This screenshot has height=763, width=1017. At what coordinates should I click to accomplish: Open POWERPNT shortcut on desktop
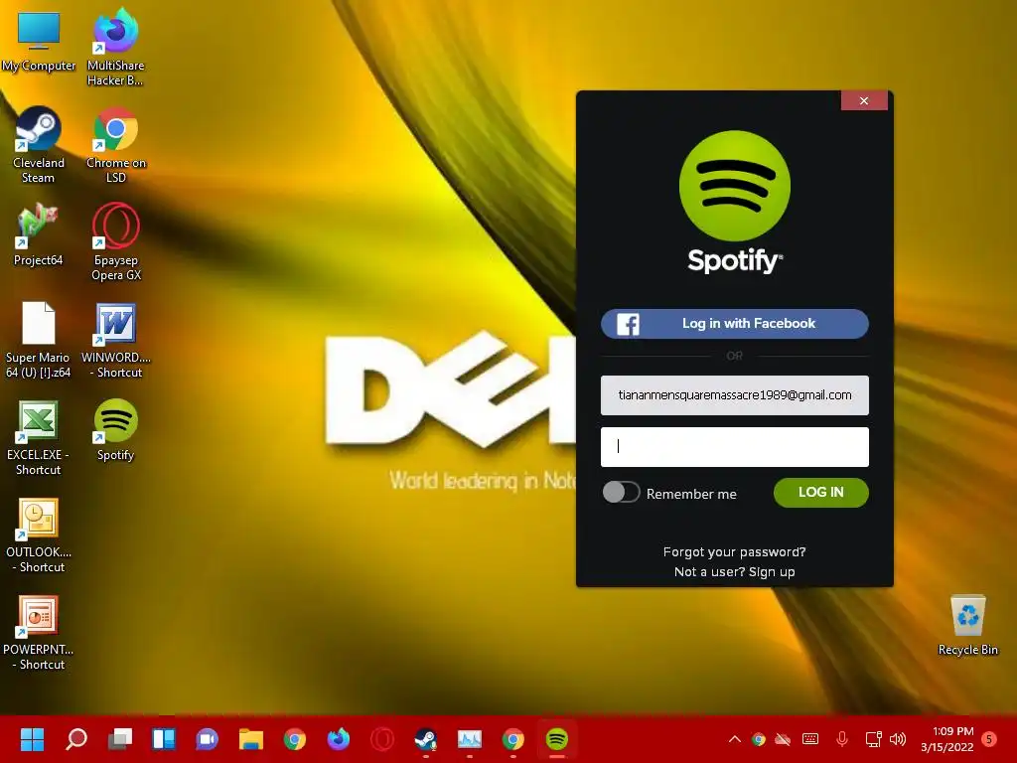(39, 631)
